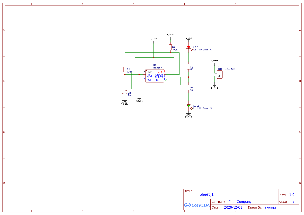Click the sheet number 1/1
This screenshot has width=304, height=215.
293,202
